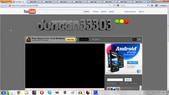
Task: Open the Windows Start menu
Action: coord(3,93)
